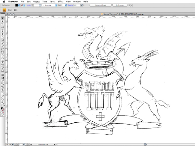The image size is (195, 146).
Task: Open the Object menu
Action: [x=36, y=2]
